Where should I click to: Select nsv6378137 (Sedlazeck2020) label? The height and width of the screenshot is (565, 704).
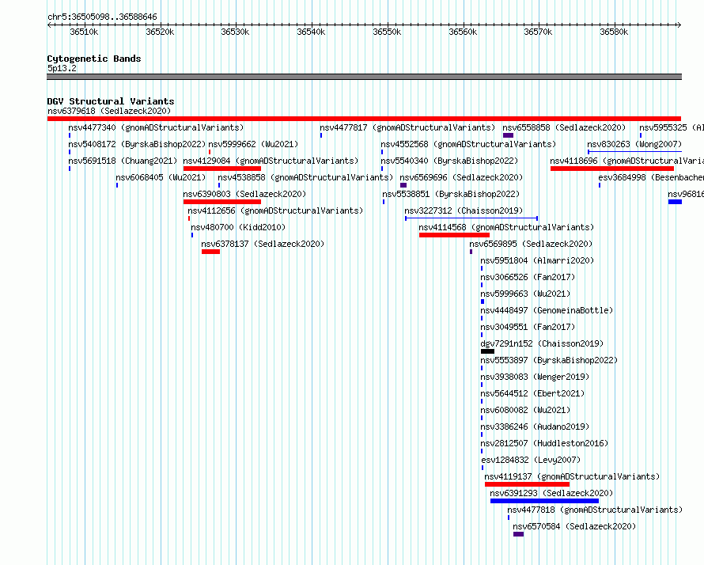pyautogui.click(x=263, y=244)
